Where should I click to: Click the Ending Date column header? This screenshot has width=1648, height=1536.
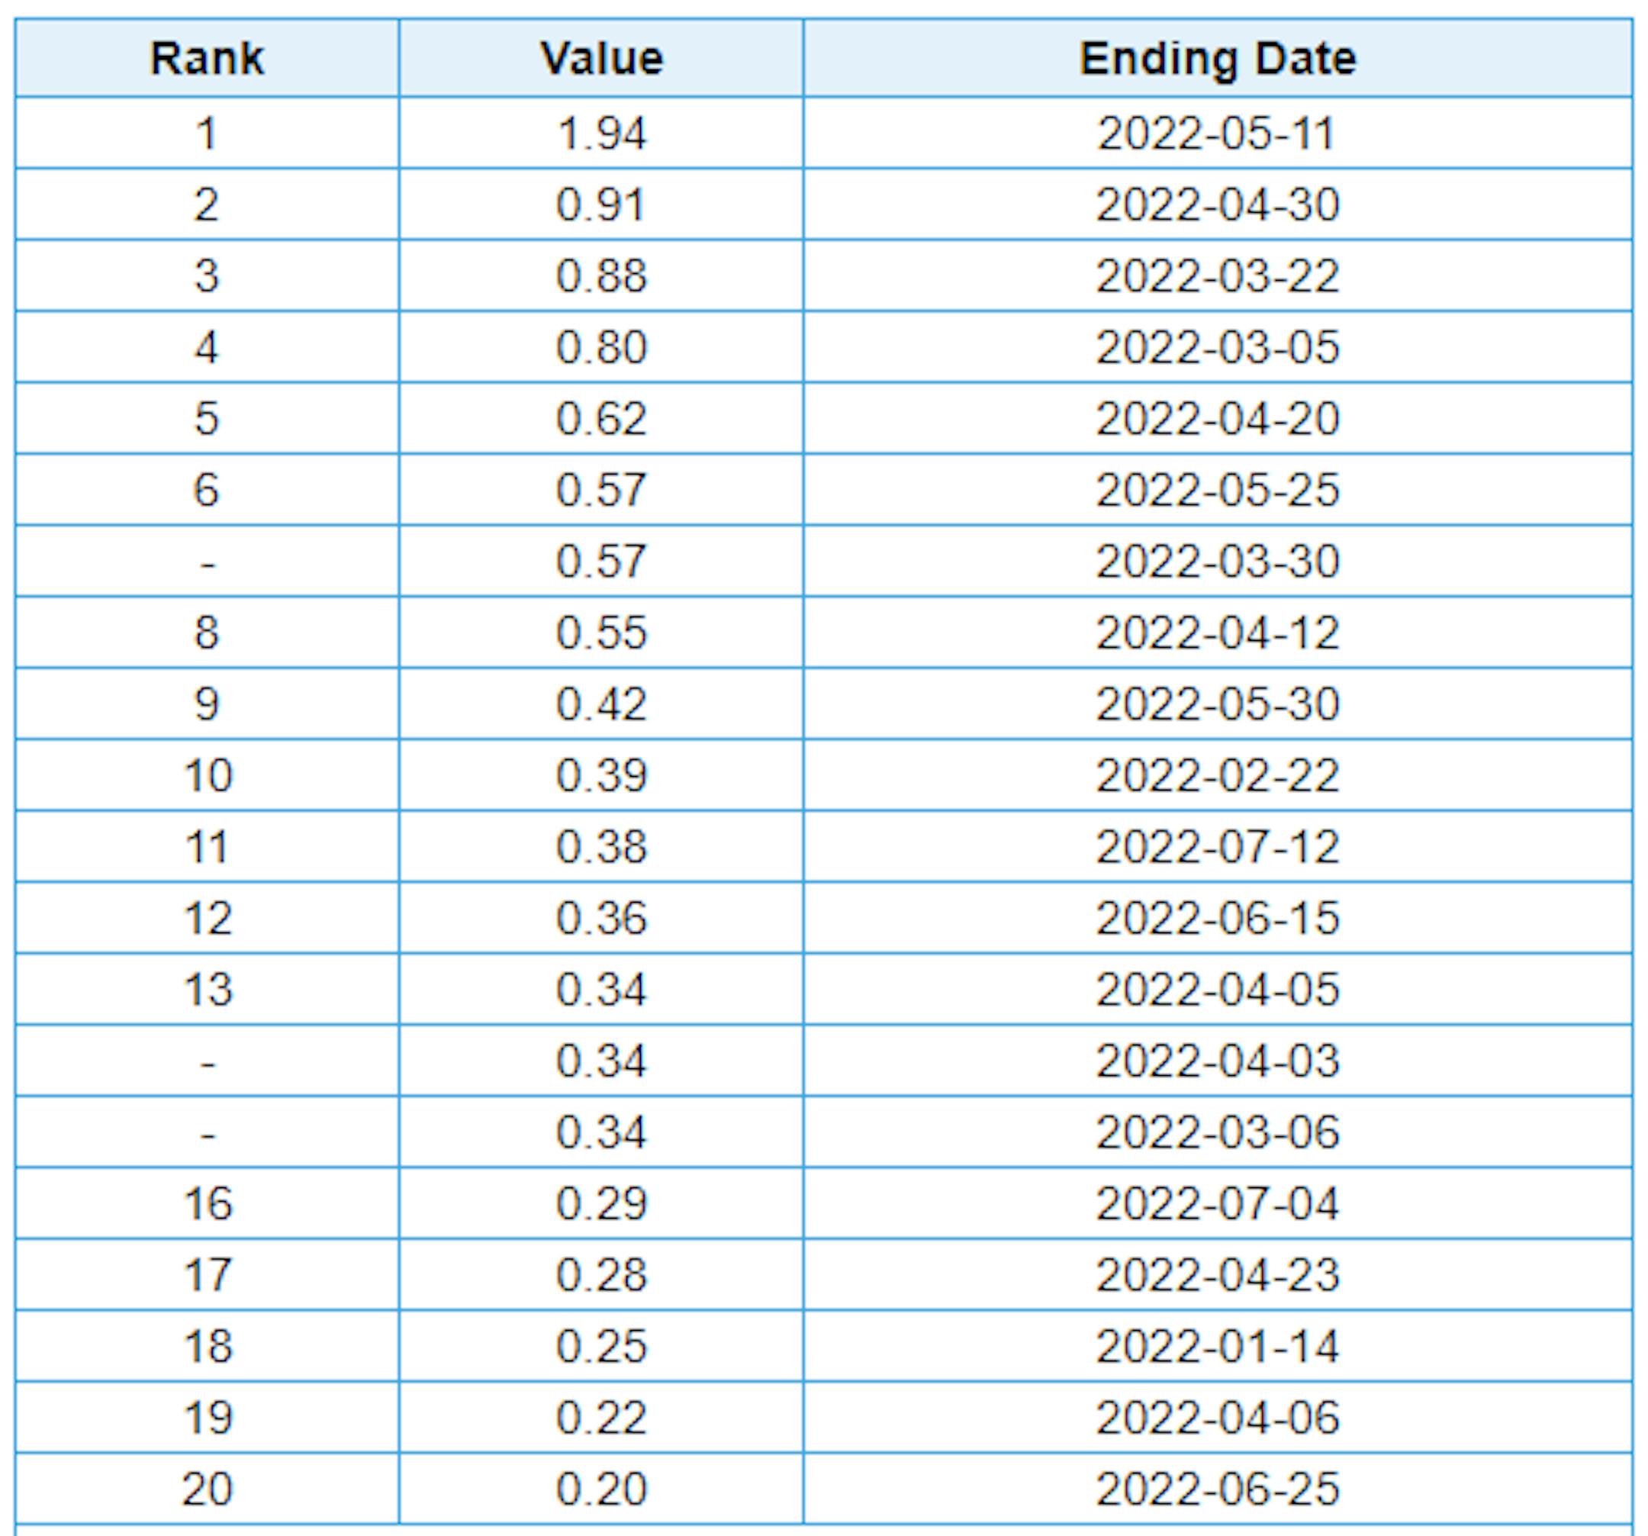tap(1217, 59)
